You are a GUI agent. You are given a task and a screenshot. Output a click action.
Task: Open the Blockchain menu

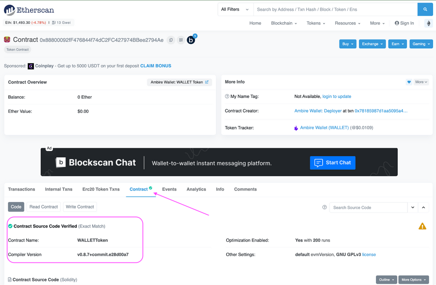point(283,23)
